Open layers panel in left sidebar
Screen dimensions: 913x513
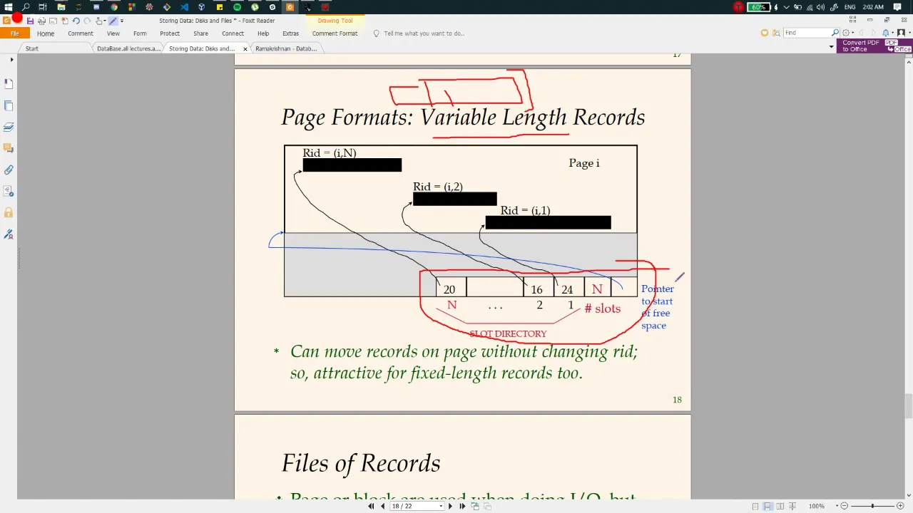point(9,127)
